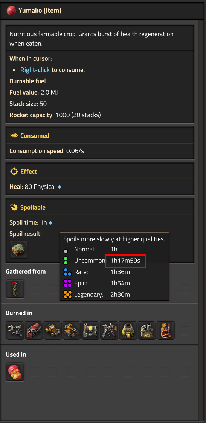Open the Tank entry in Burned in
206x423 pixels.
tap(72, 330)
